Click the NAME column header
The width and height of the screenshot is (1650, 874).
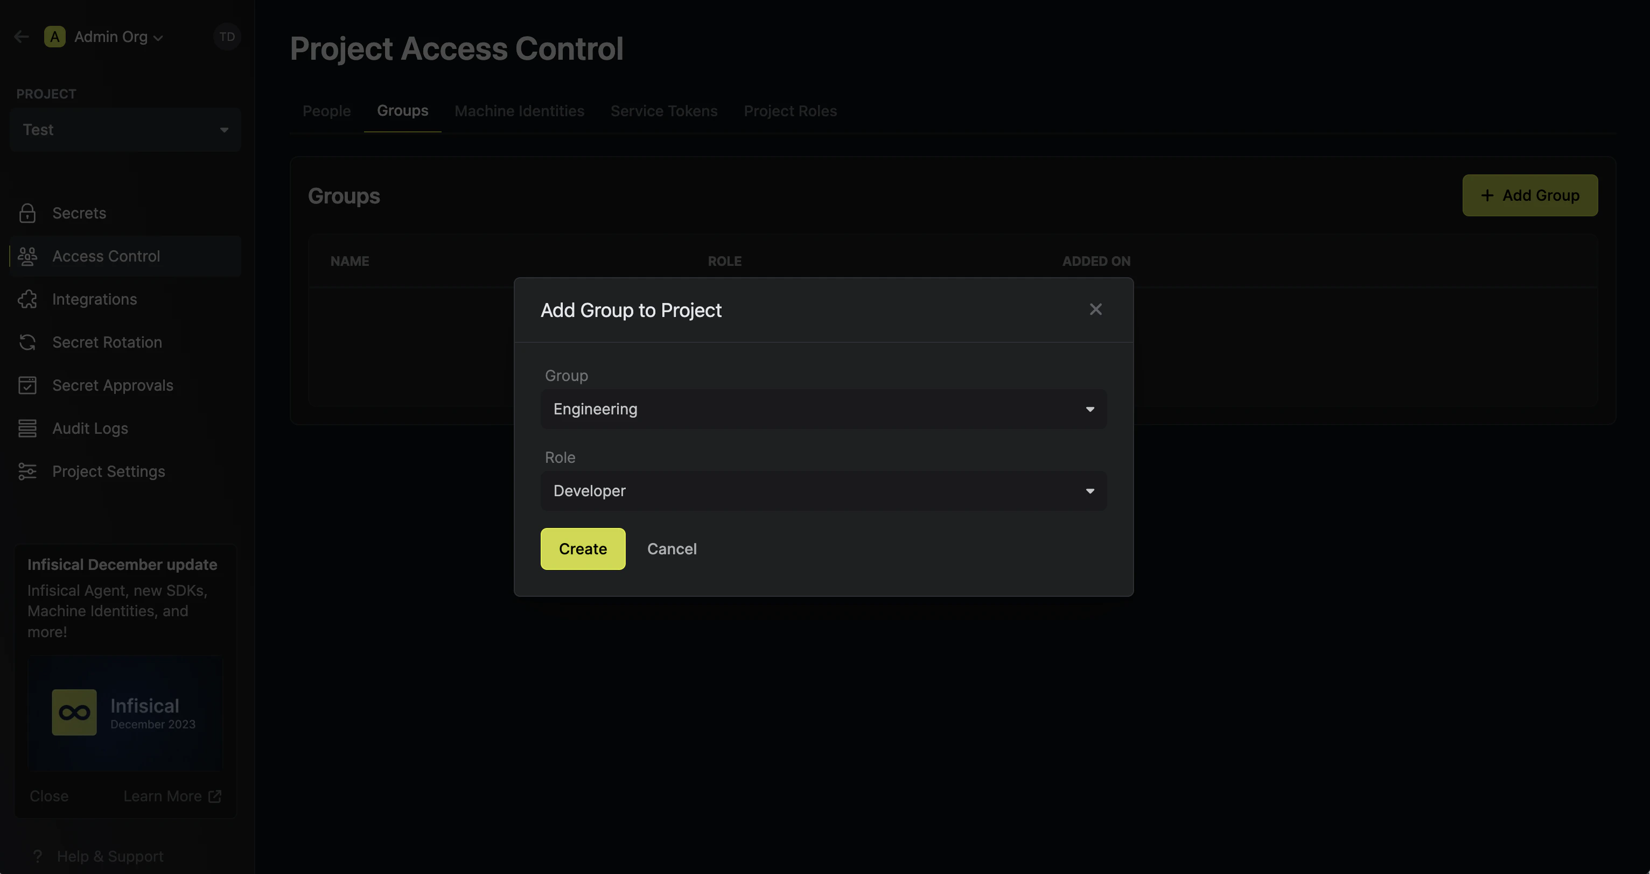coord(349,261)
